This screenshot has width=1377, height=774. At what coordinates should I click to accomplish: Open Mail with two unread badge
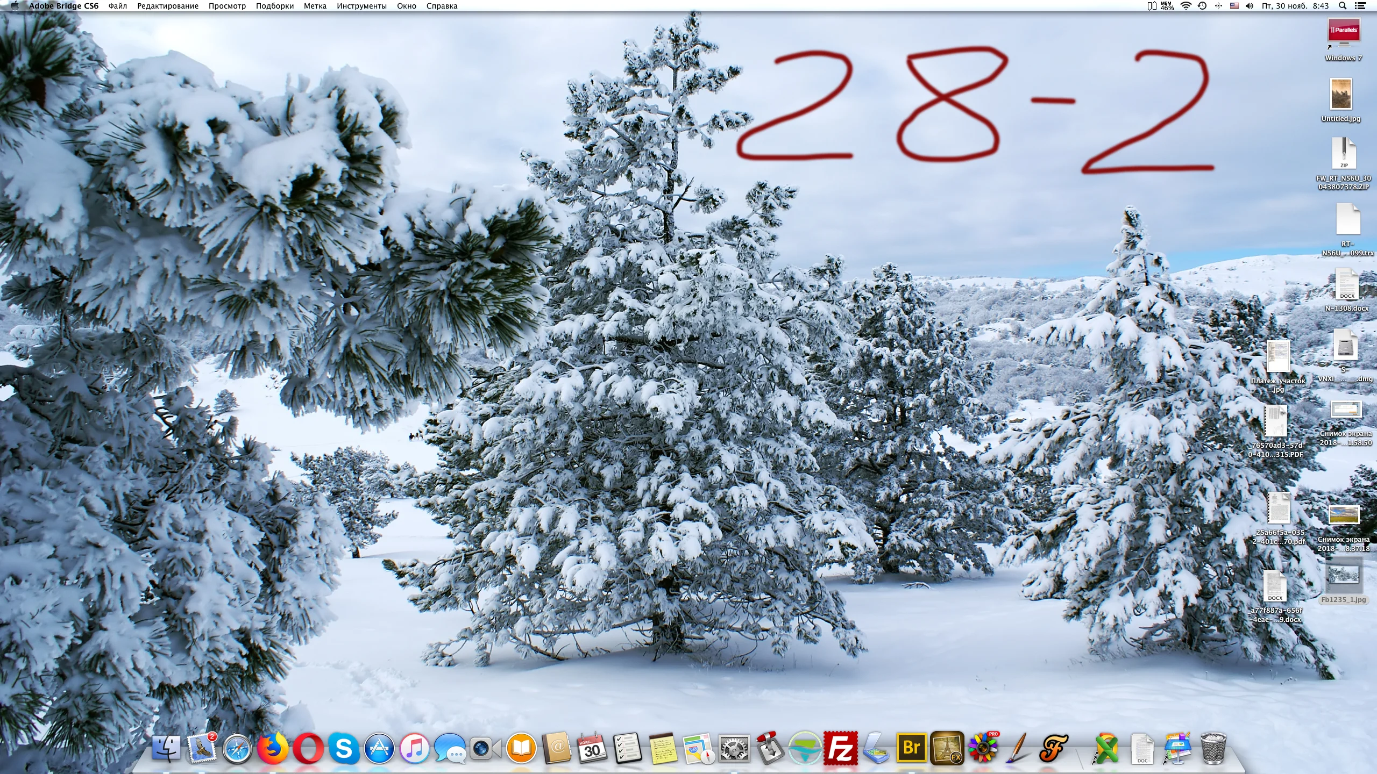point(202,748)
